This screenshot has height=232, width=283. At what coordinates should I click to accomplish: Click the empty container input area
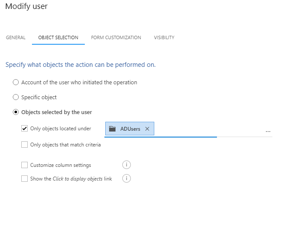click(x=209, y=129)
